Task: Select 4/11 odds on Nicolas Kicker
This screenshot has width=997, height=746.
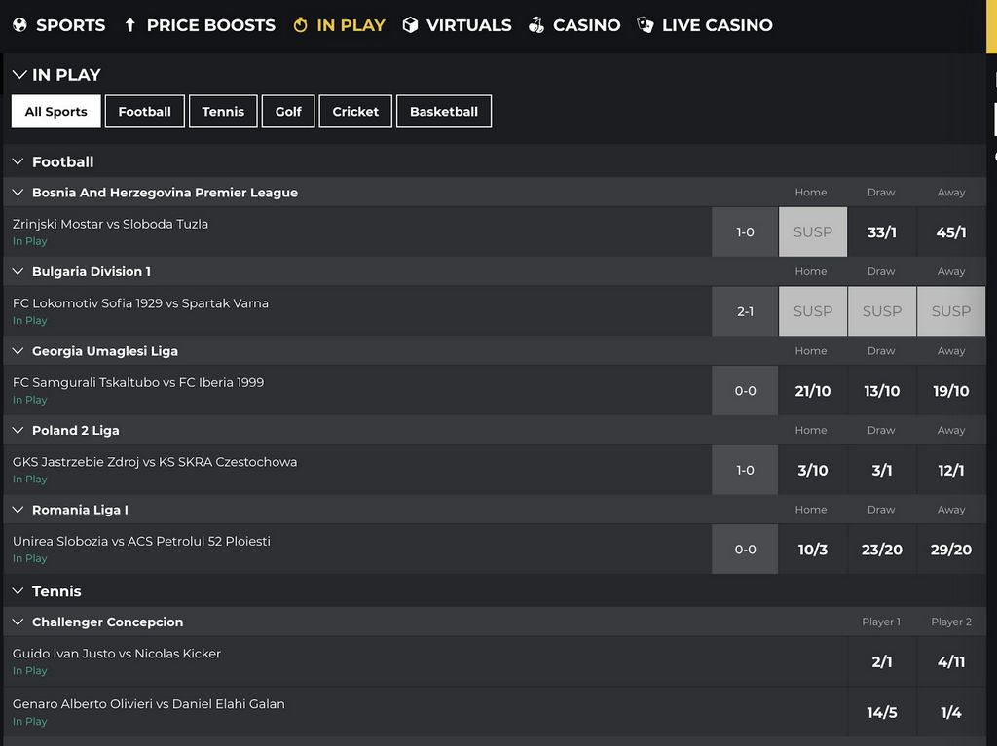Action: pos(950,661)
